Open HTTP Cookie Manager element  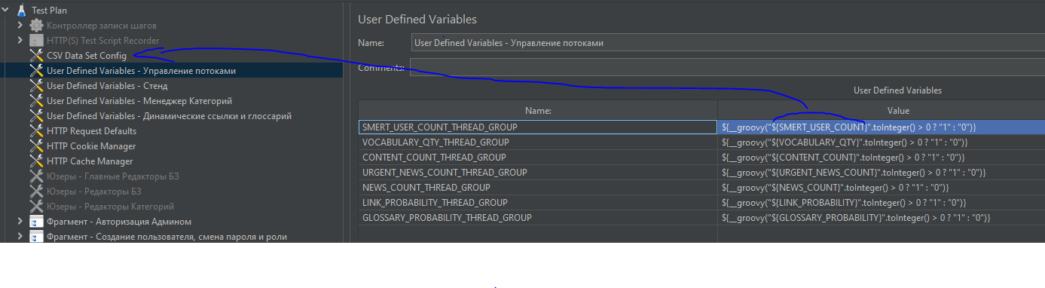coord(91,146)
